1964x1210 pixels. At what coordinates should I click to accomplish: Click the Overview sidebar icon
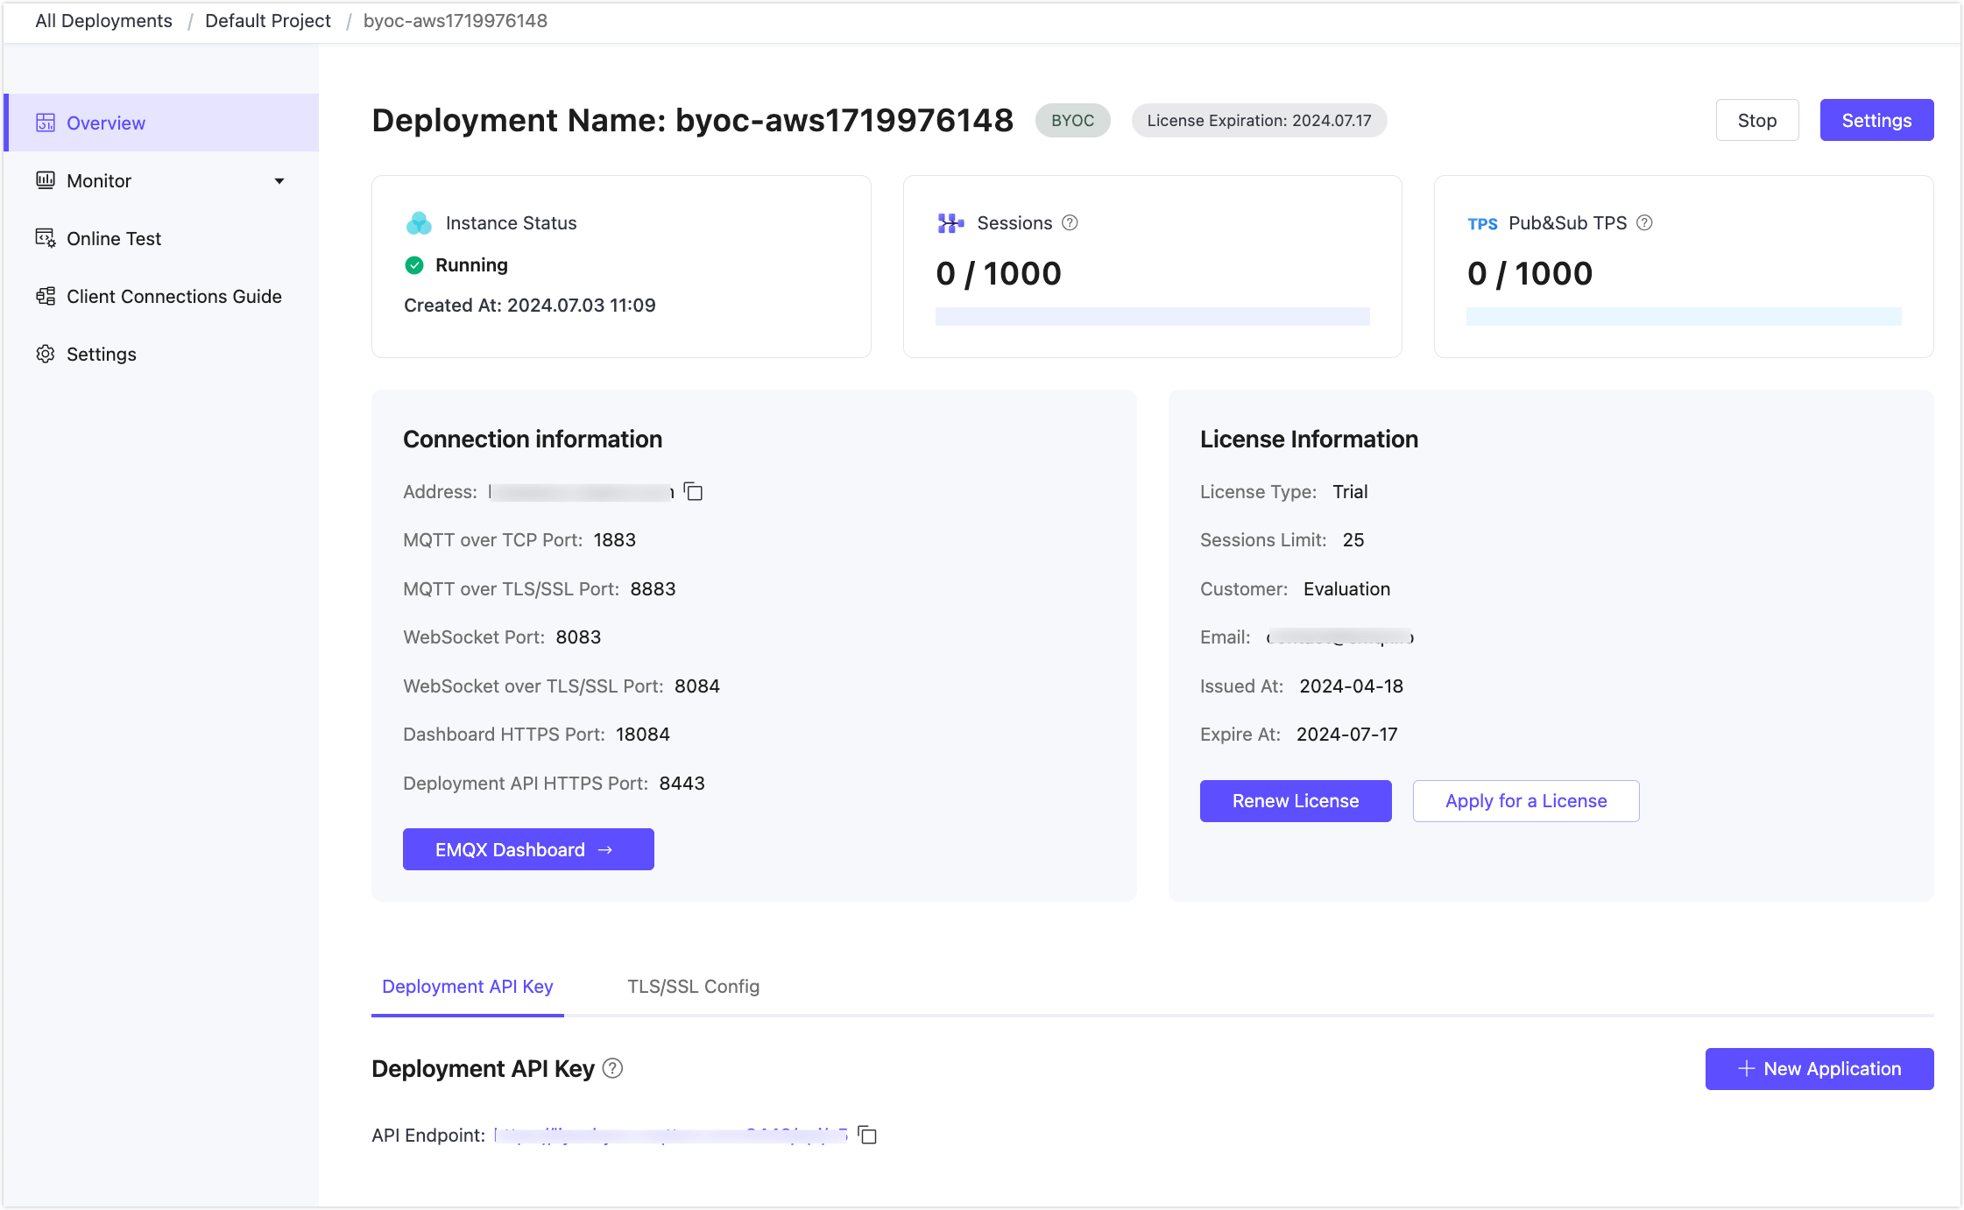46,123
